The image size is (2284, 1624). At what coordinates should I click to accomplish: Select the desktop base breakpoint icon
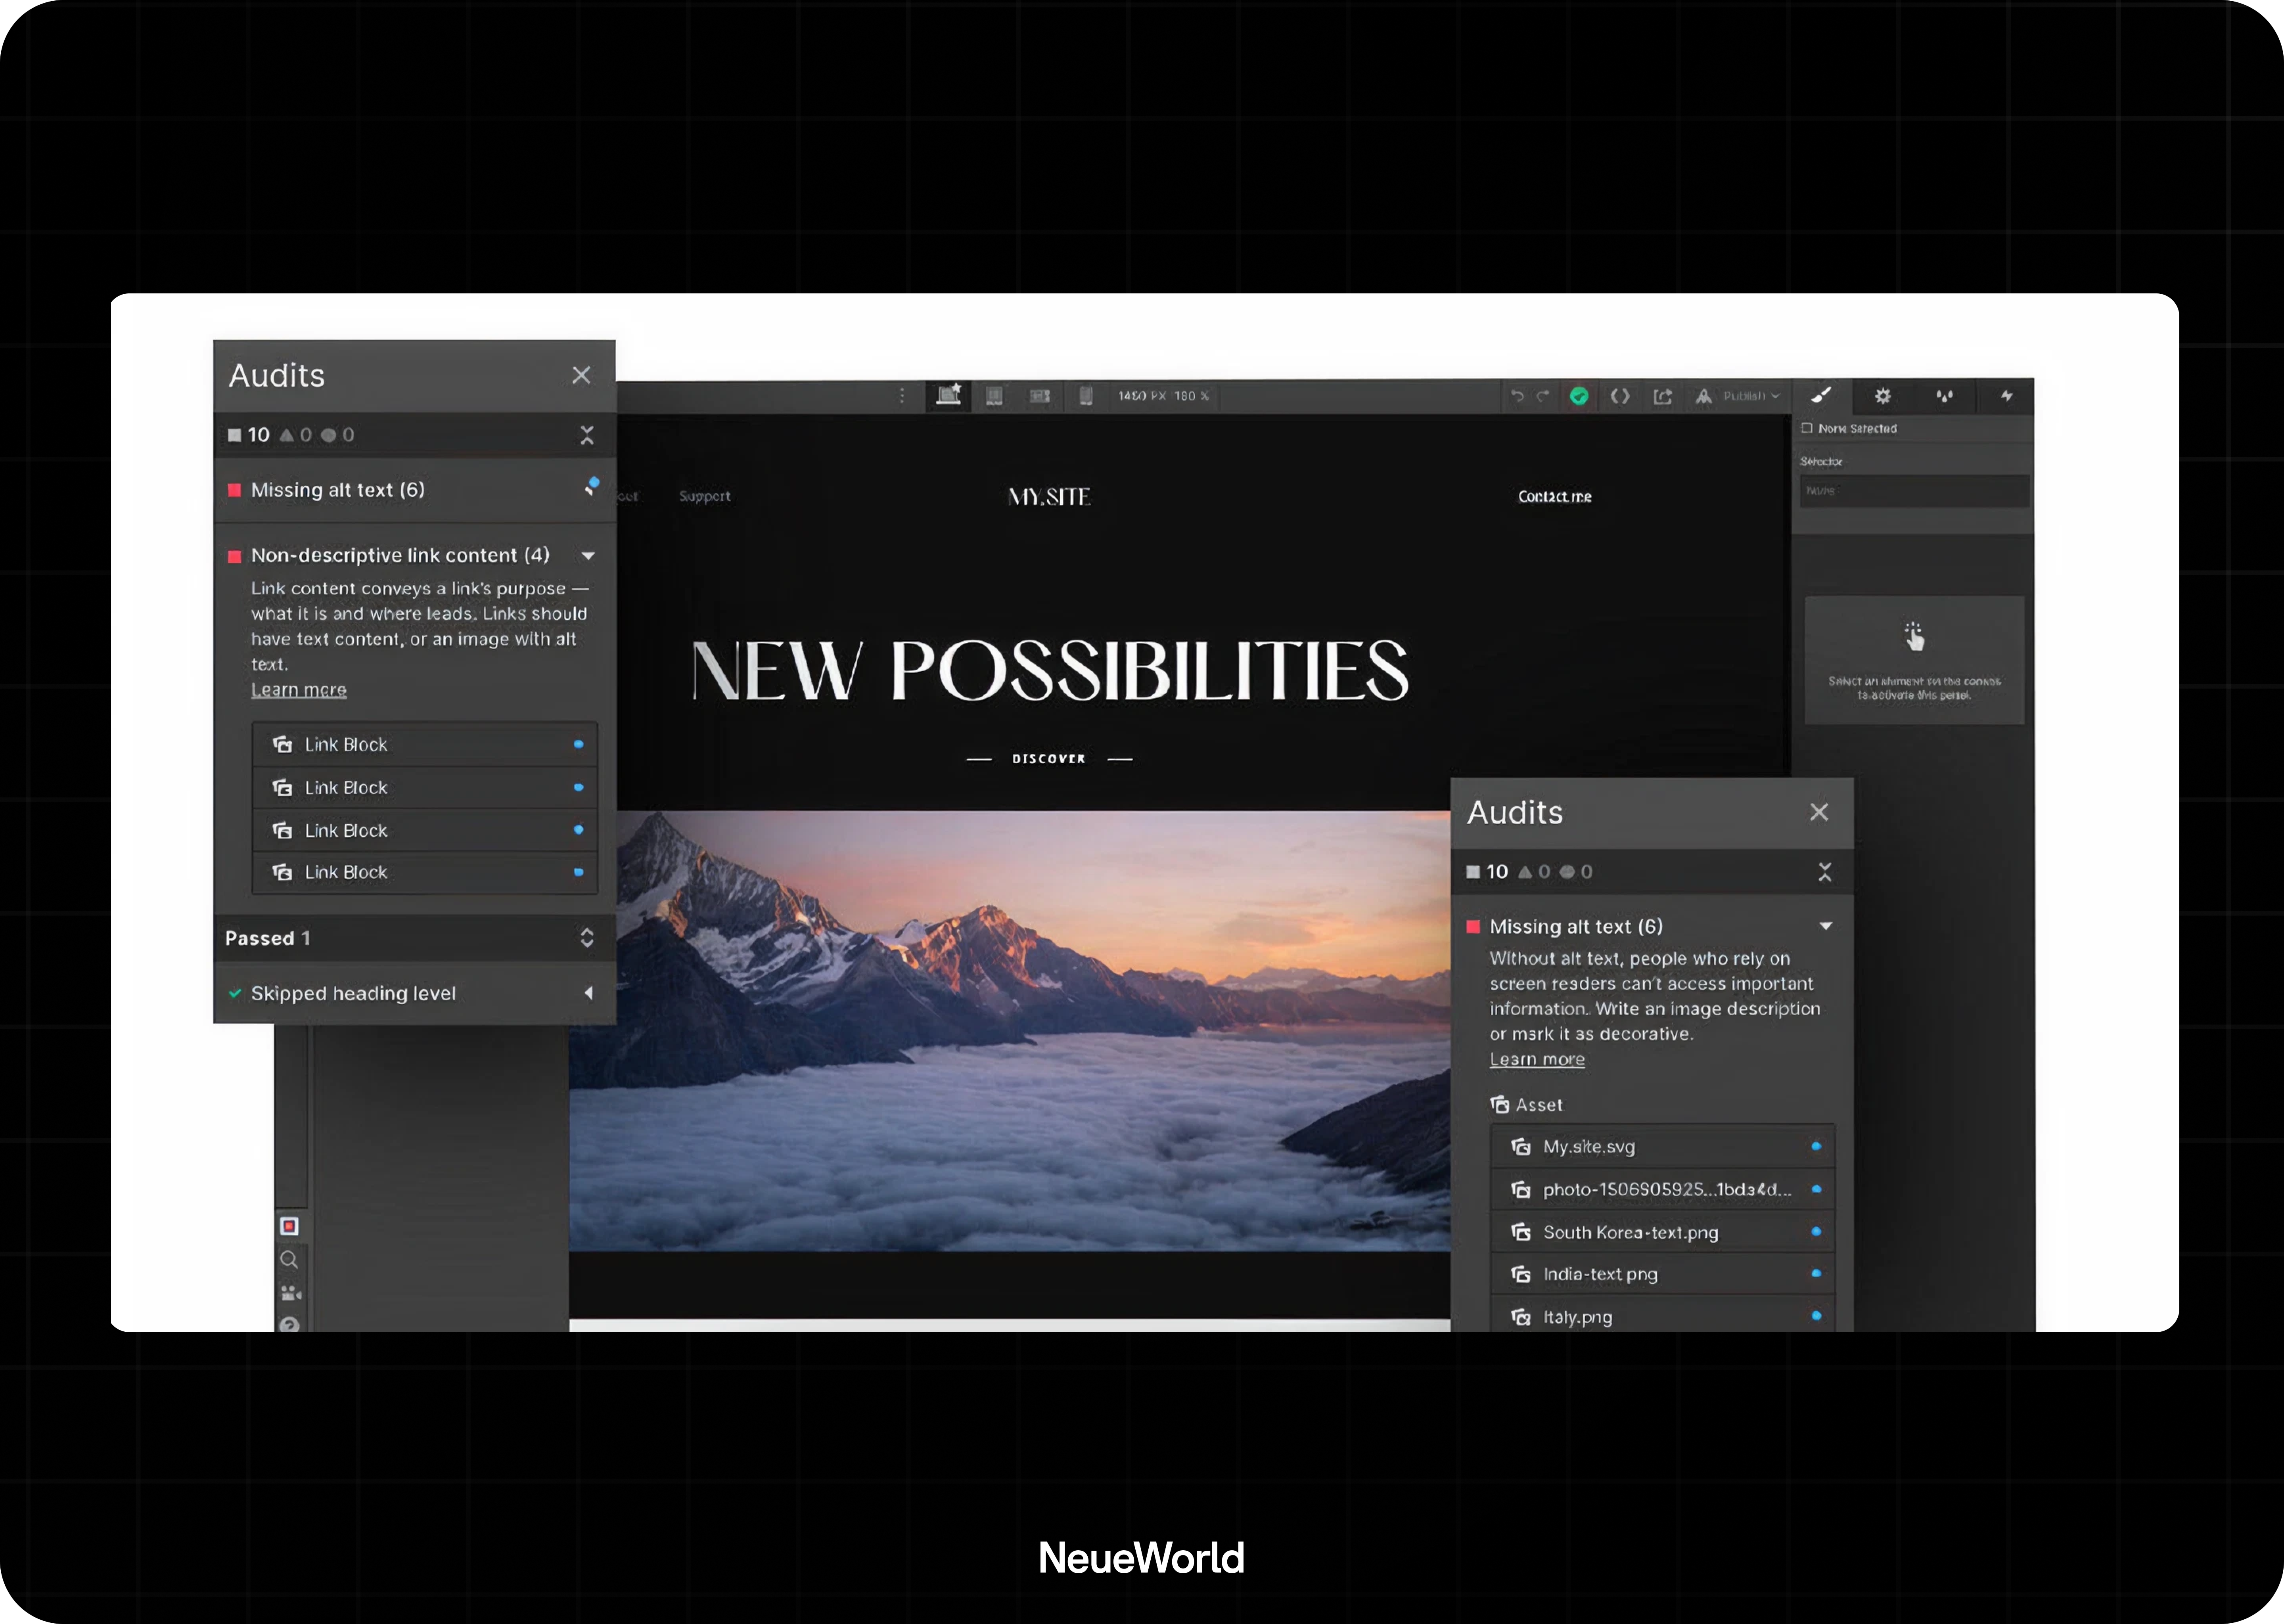(x=948, y=395)
